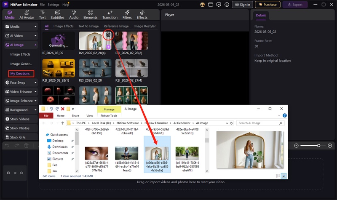This screenshot has width=337, height=200.
Task: Click the Sign in button
Action: coord(242,5)
